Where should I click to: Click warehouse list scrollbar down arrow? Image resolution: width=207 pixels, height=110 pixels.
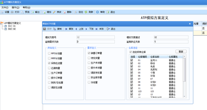(x=184, y=96)
